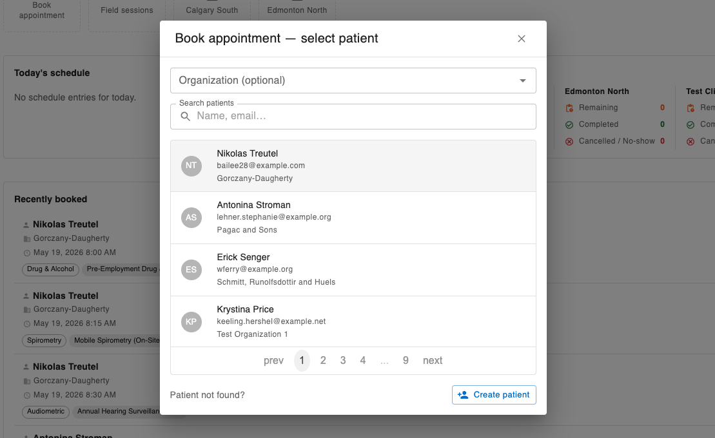Click email keeling.hershel@example.net
The width and height of the screenshot is (715, 438).
pyautogui.click(x=271, y=321)
